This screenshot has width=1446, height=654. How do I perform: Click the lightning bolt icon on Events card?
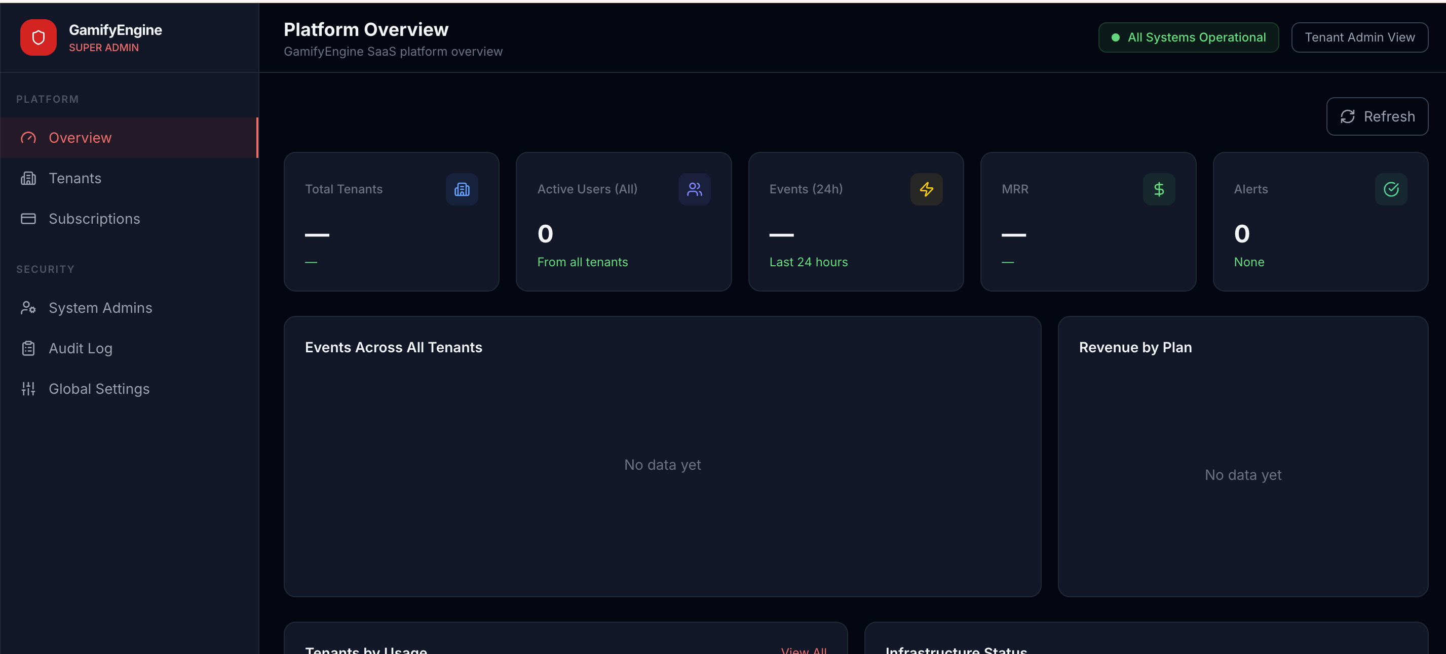(x=926, y=189)
